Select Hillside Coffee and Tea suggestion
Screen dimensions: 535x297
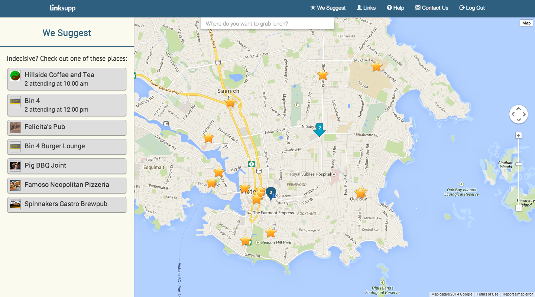(67, 79)
